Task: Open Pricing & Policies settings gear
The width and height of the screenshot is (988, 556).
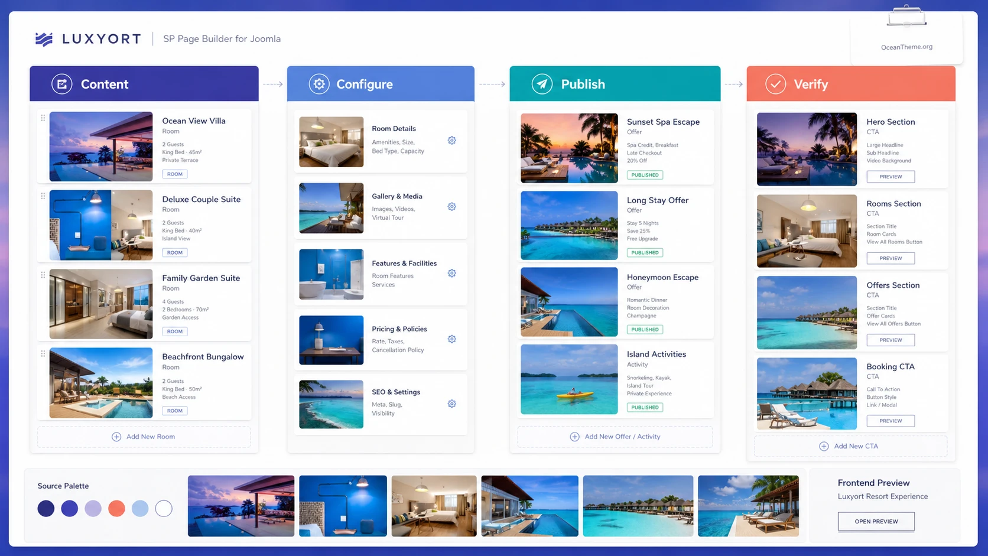Action: click(451, 339)
